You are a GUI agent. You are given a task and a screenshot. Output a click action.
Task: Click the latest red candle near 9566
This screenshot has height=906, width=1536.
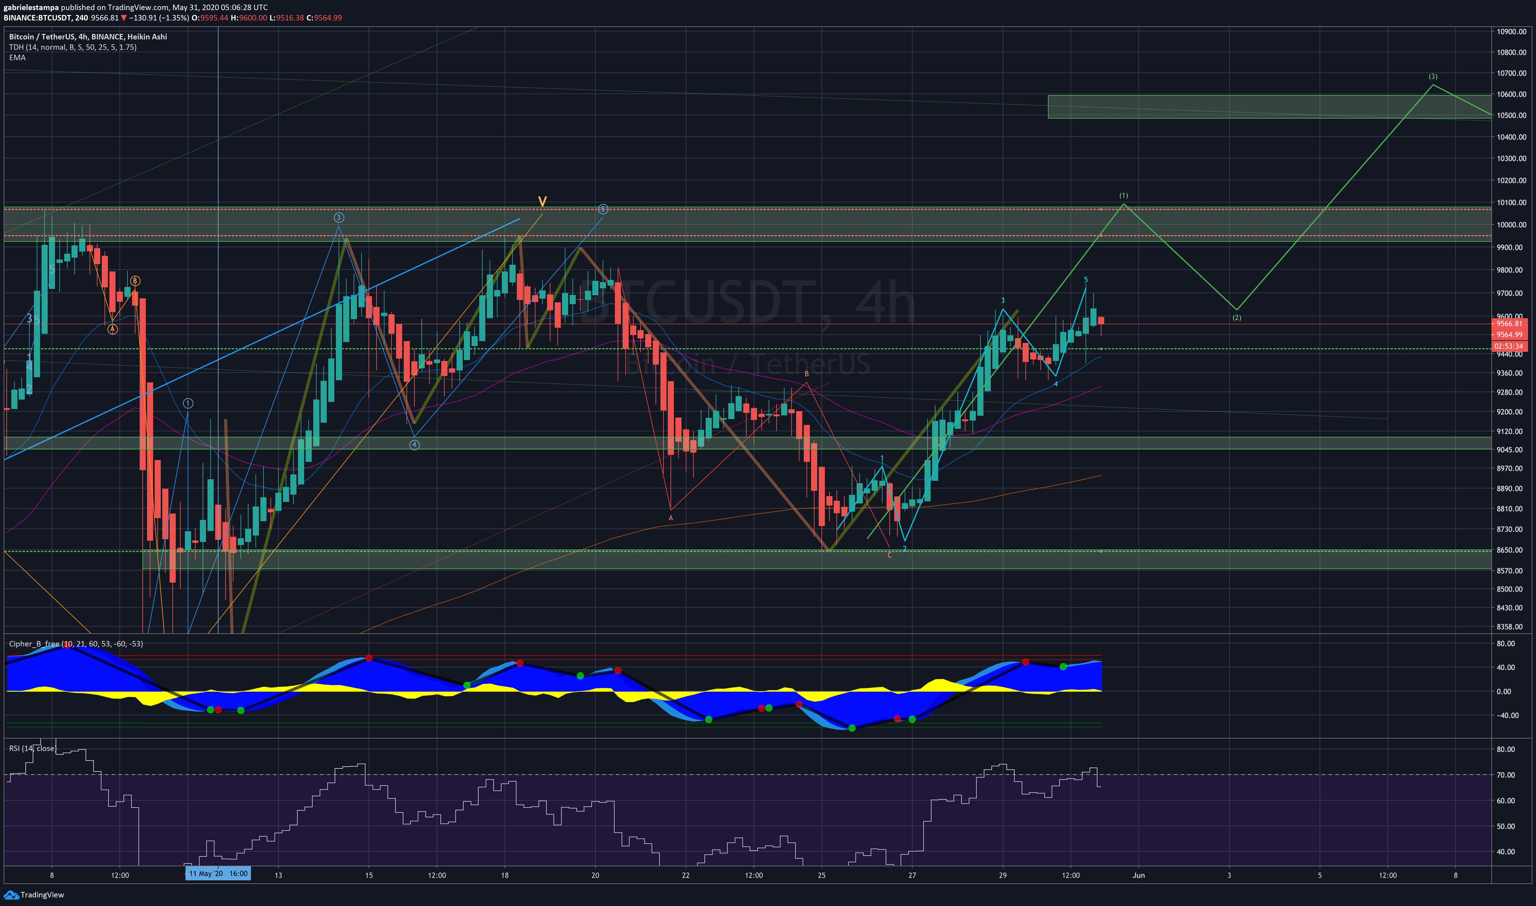[1101, 321]
